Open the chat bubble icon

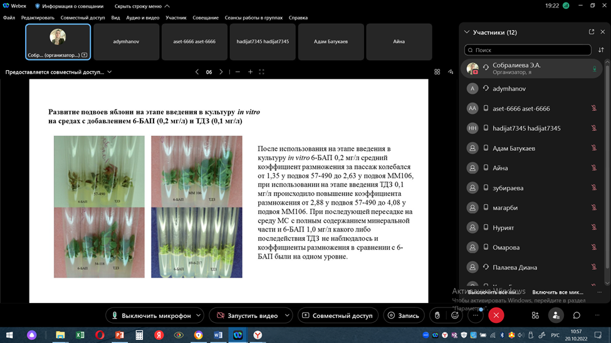pos(577,315)
